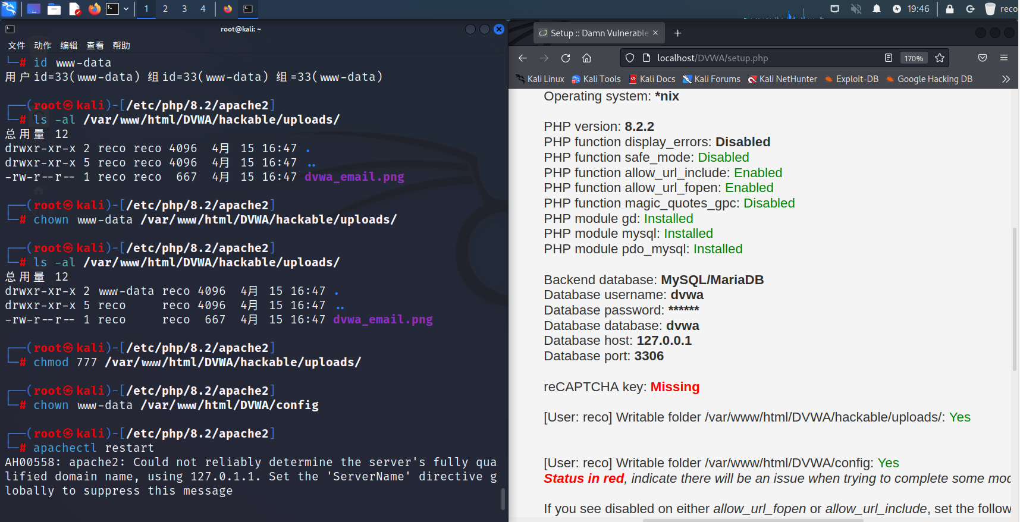This screenshot has height=522, width=1020.
Task: Reset the 170% zoom level
Action: click(x=914, y=58)
